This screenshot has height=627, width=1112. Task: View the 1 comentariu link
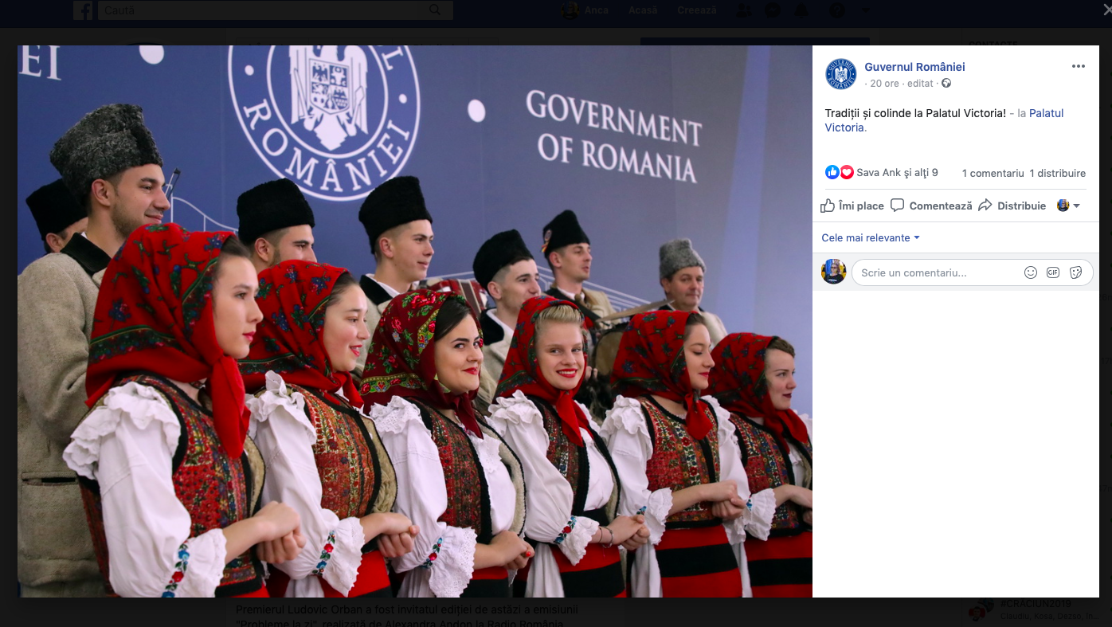[993, 173]
